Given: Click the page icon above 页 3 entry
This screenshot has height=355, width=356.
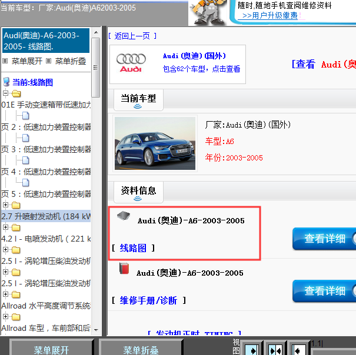Looking at the screenshot, I should 26,138.
